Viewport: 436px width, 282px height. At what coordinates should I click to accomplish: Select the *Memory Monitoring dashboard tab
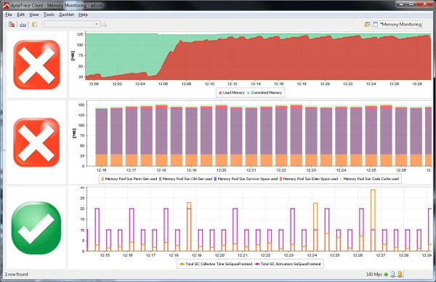(397, 25)
